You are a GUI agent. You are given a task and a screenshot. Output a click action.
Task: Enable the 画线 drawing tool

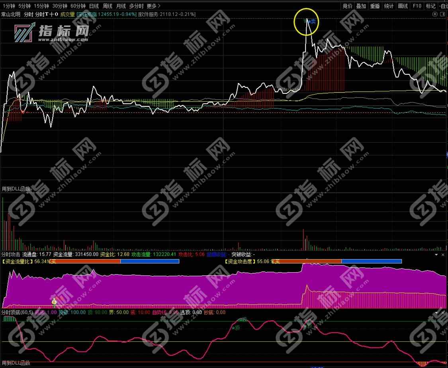click(403, 6)
